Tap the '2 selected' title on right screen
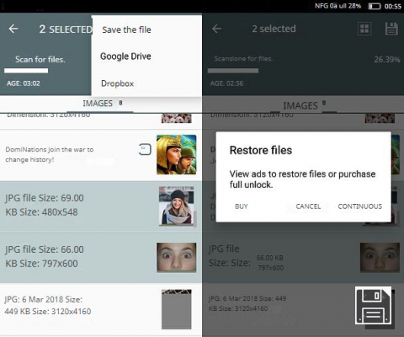 [x=274, y=29]
